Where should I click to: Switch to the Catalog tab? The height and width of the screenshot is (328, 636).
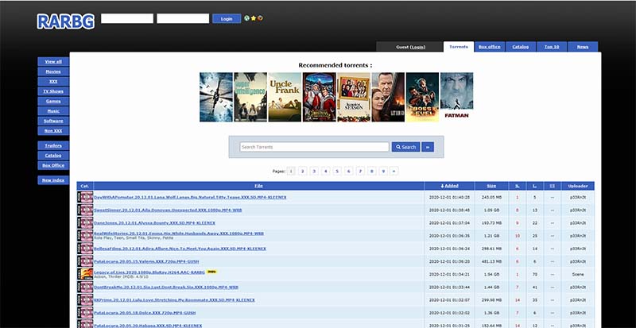(x=521, y=47)
